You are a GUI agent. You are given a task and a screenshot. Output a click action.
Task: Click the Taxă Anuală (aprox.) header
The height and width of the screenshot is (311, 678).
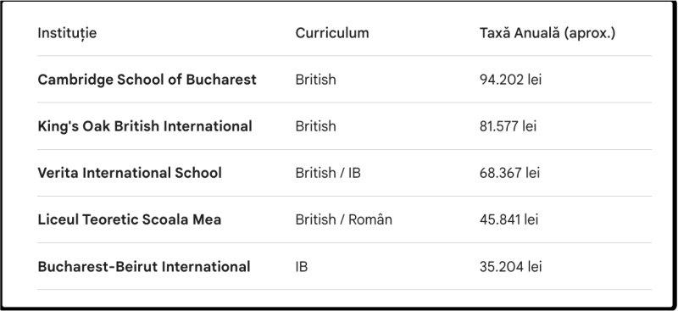[x=547, y=33]
